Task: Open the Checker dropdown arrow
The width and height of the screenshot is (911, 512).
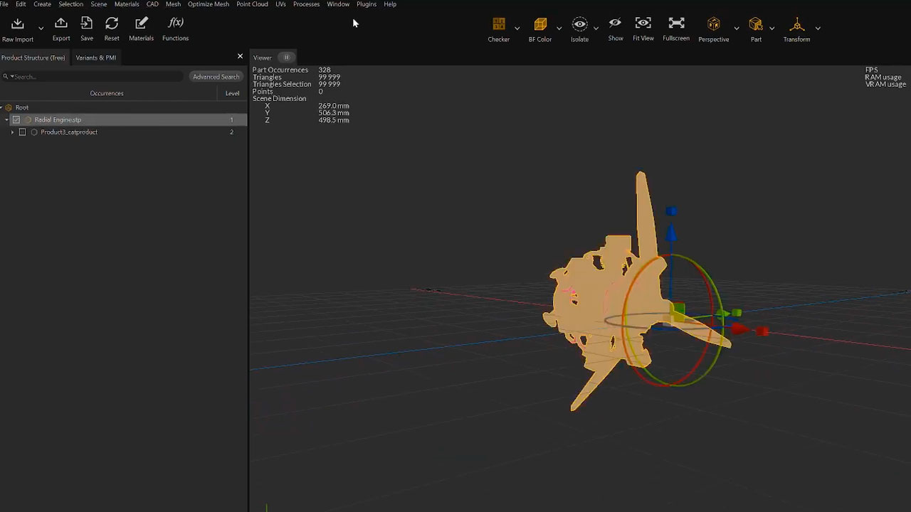Action: coord(517,28)
